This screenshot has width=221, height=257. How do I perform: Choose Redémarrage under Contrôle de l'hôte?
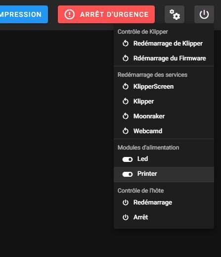164,203
